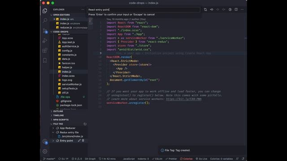Start Go Live server

201,159
